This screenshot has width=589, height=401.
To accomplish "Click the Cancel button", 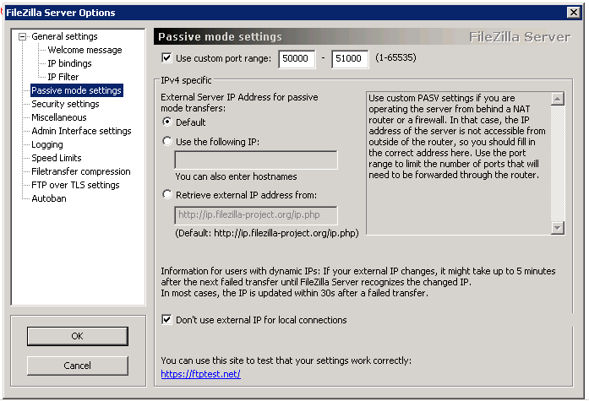I will [78, 366].
